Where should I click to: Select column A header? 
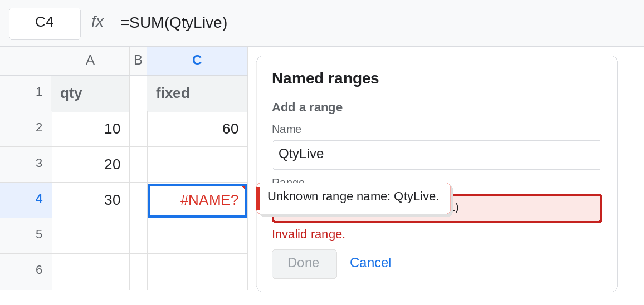90,61
